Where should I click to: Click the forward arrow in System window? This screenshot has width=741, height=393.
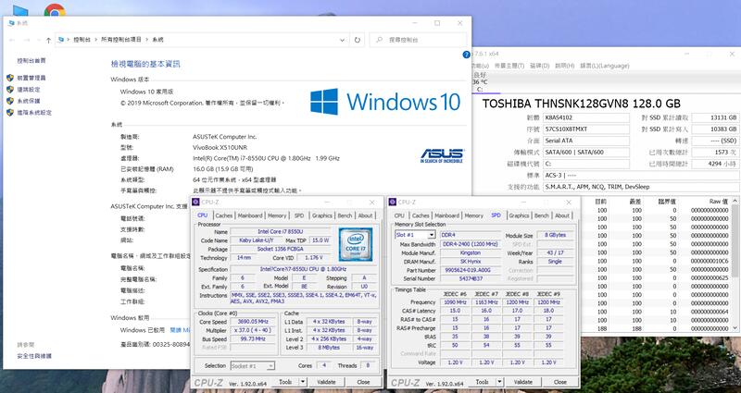[x=27, y=41]
